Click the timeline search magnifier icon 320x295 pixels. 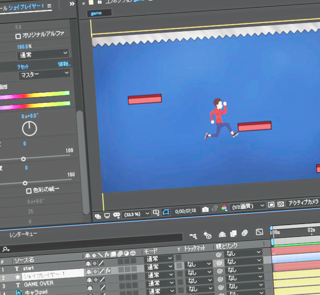6,249
